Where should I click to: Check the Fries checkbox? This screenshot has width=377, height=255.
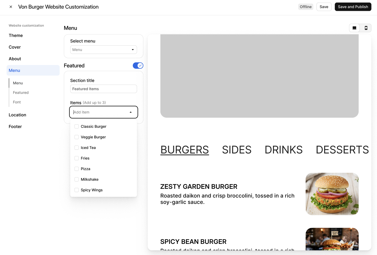77,158
